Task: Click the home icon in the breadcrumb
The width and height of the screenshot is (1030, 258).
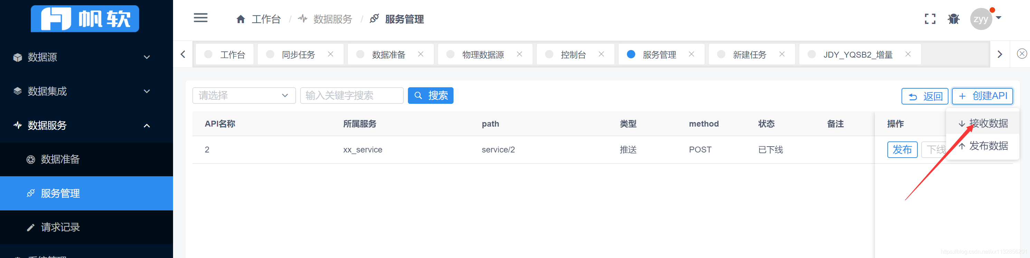Action: coord(240,19)
